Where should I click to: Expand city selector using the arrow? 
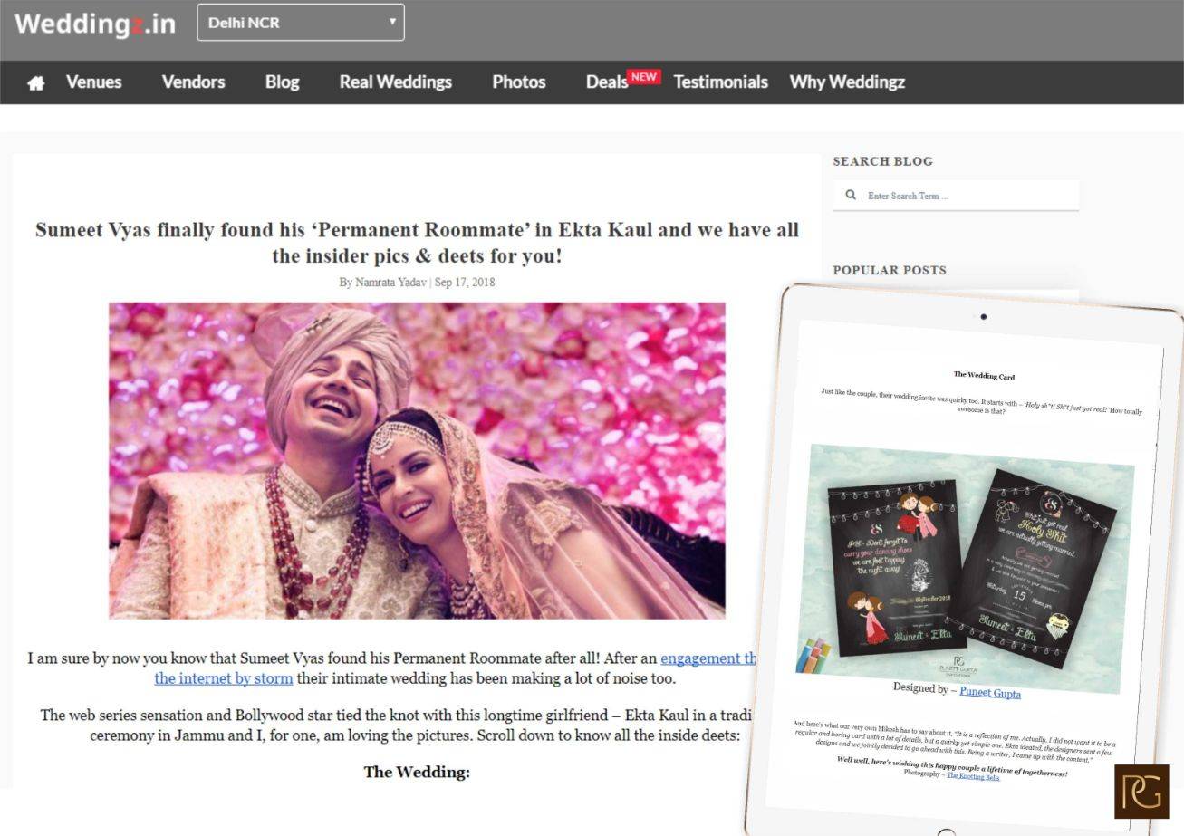[x=392, y=22]
